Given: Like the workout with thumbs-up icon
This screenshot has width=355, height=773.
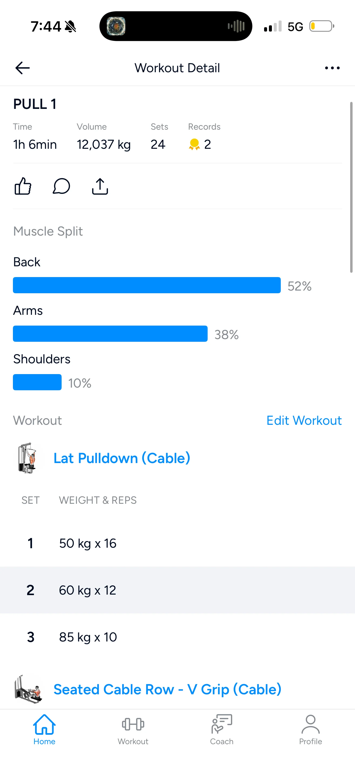Looking at the screenshot, I should click(x=23, y=186).
